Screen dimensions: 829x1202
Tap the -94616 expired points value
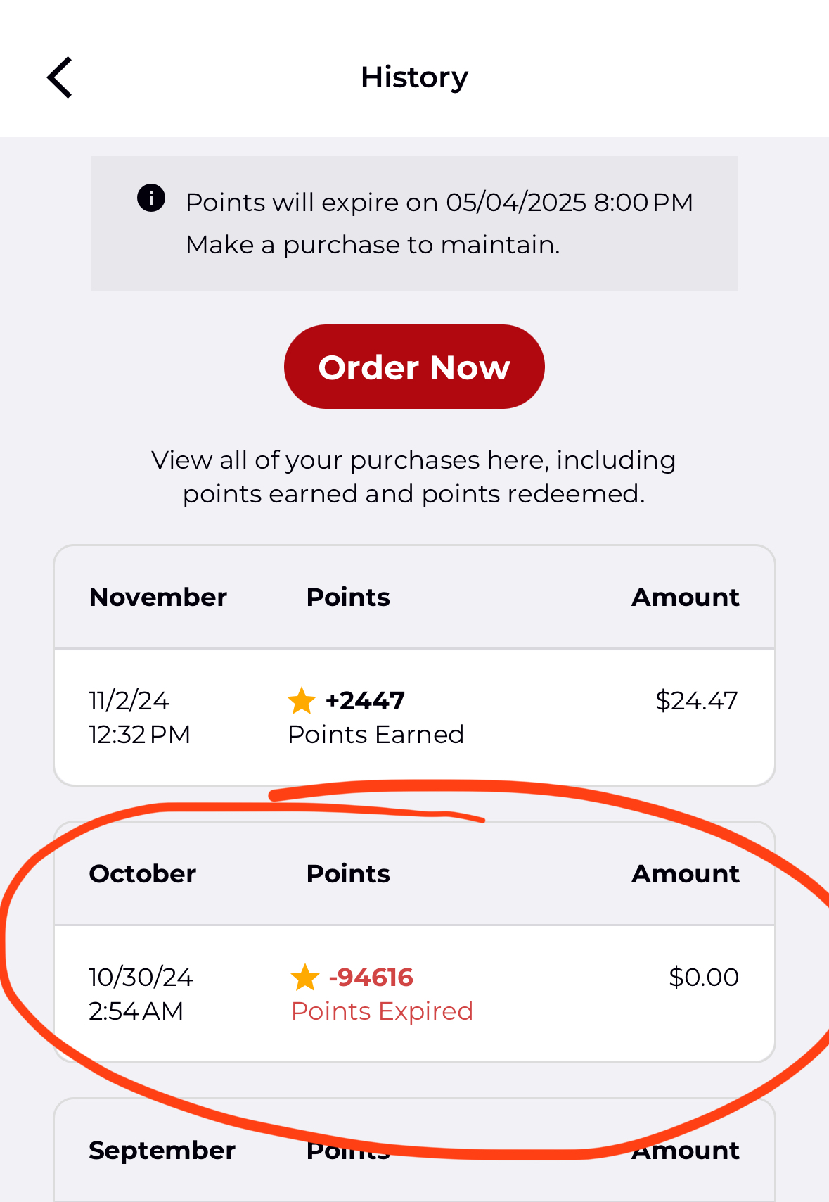point(371,978)
